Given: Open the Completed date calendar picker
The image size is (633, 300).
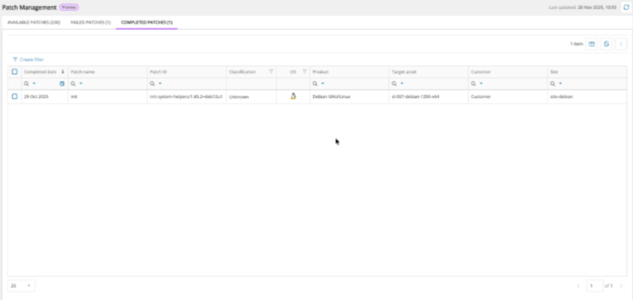Looking at the screenshot, I should tap(62, 84).
